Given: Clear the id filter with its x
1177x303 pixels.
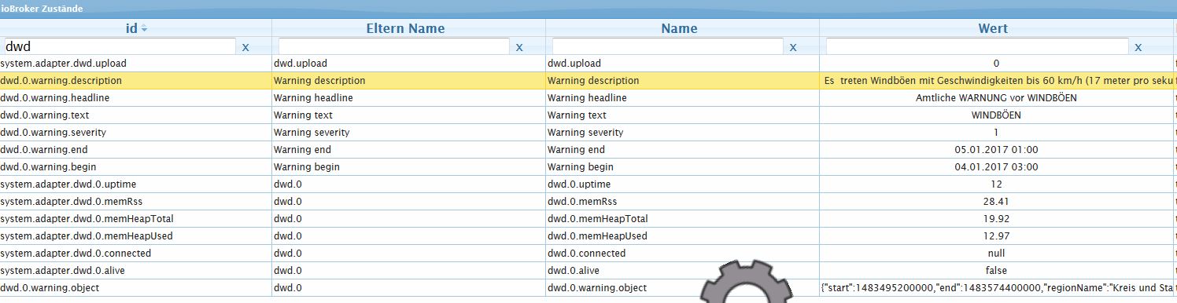Looking at the screenshot, I should point(245,47).
